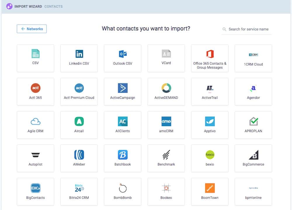Choose the Agendor icon
This screenshot has height=210, width=292.
click(x=253, y=88)
